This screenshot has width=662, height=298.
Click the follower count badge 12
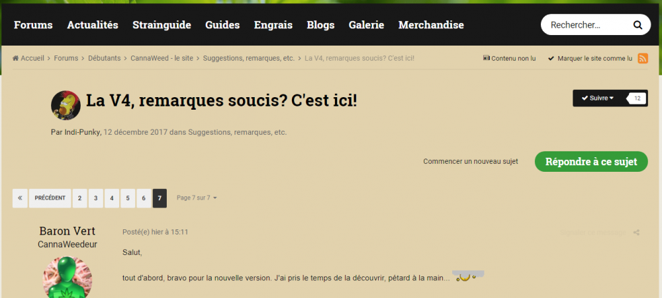click(638, 98)
